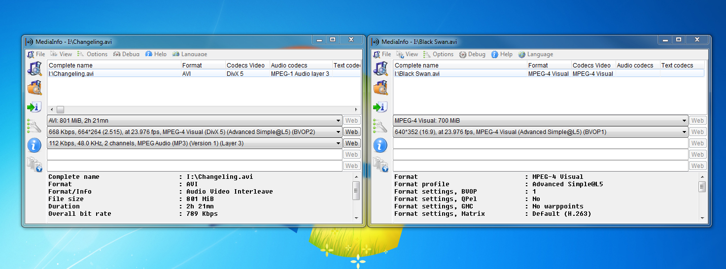Click the Web button beside the '640*352 (16:9)' dropdown
726x269 pixels.
click(x=697, y=132)
